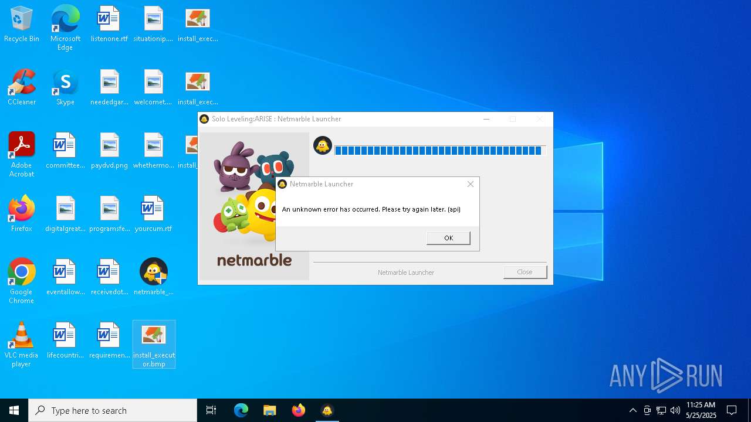751x422 pixels.
Task: Open Task View from taskbar
Action: click(211, 410)
